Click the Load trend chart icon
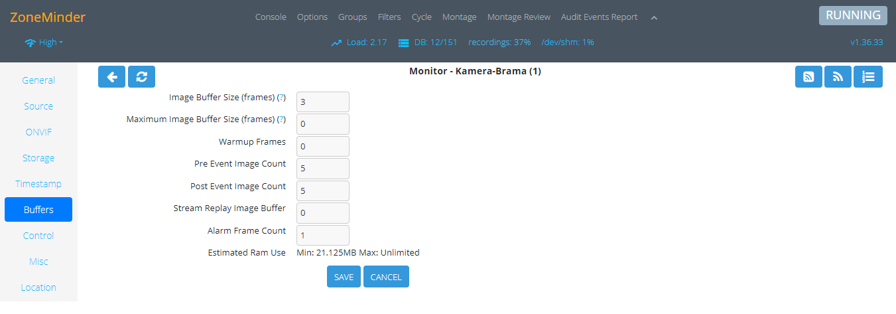Image resolution: width=896 pixels, height=314 pixels. coord(336,42)
